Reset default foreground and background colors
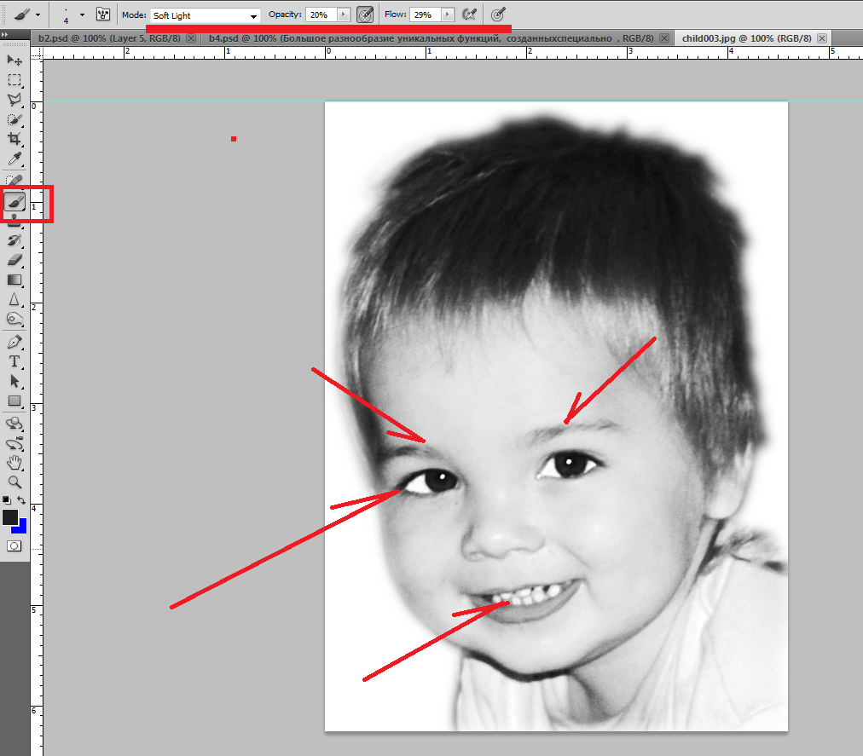Viewport: 863px width, 756px height. coord(7,500)
